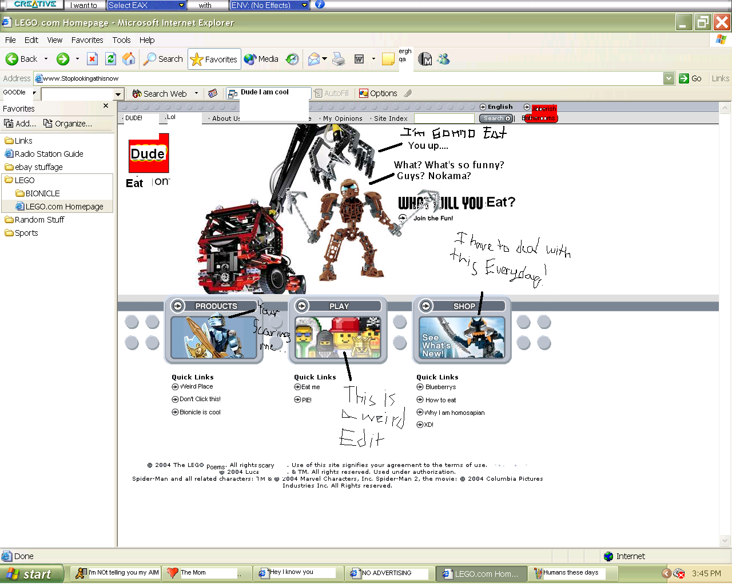Open the Favorites menu in the menu bar
Screen dimensions: 732x586
[x=87, y=40]
